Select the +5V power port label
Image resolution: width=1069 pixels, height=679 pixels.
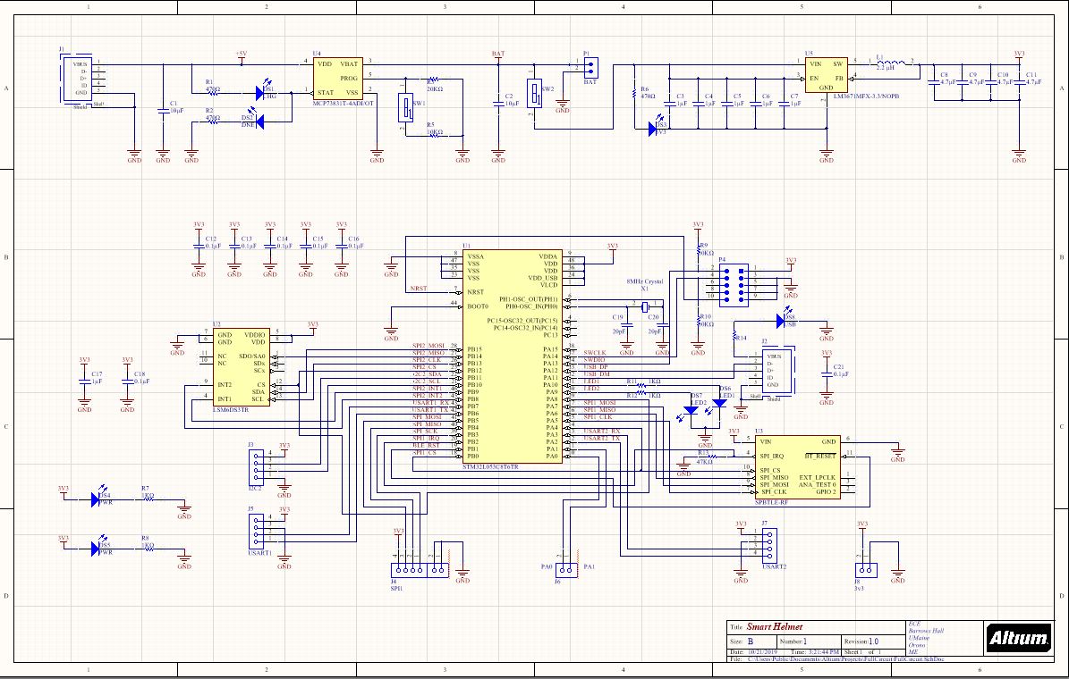pyautogui.click(x=241, y=55)
